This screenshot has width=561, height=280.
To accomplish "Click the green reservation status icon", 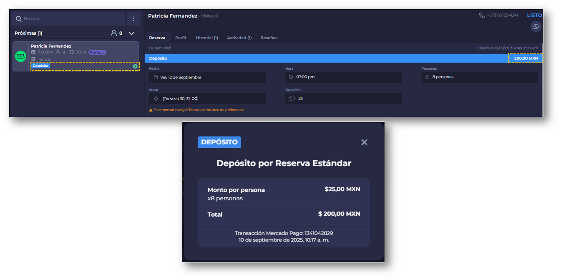I will pyautogui.click(x=21, y=56).
